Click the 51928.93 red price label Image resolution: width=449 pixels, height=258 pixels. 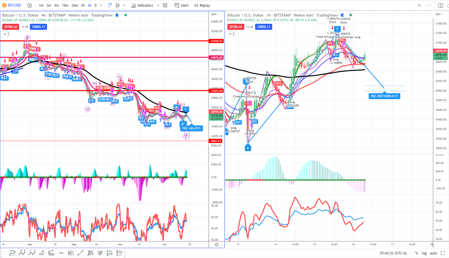tap(216, 41)
